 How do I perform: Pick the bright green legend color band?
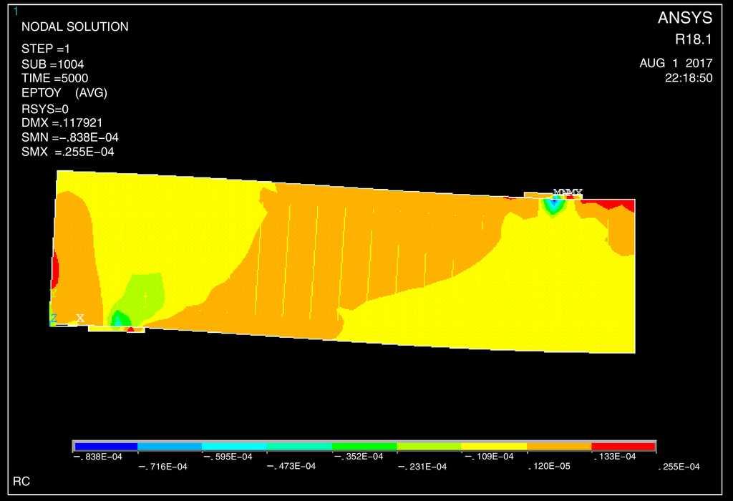point(364,447)
